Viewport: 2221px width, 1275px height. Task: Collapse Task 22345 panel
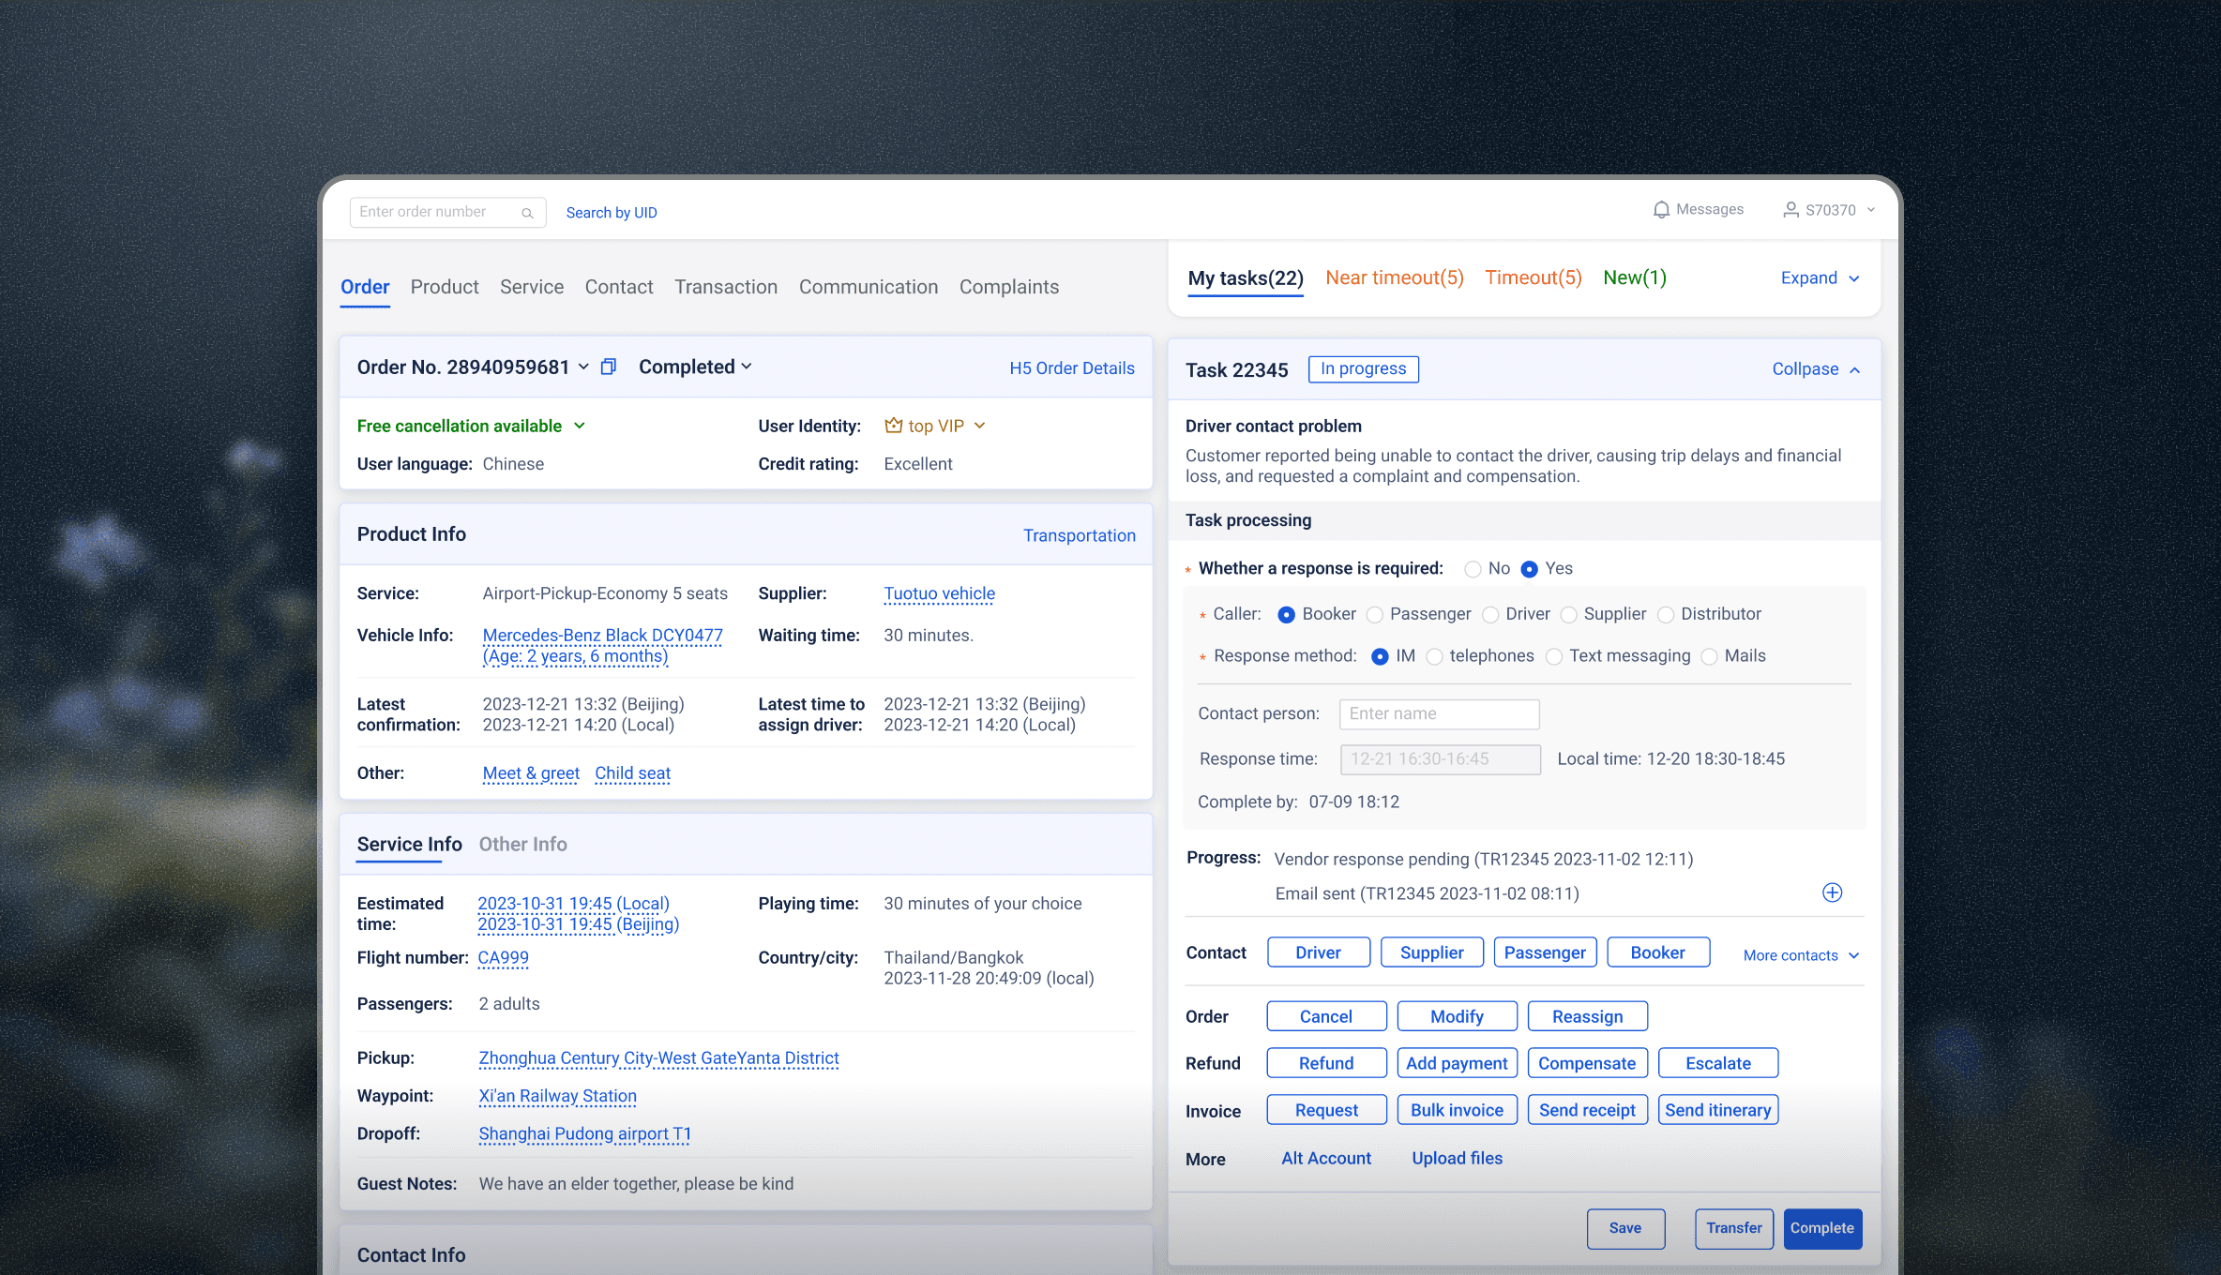pyautogui.click(x=1816, y=369)
